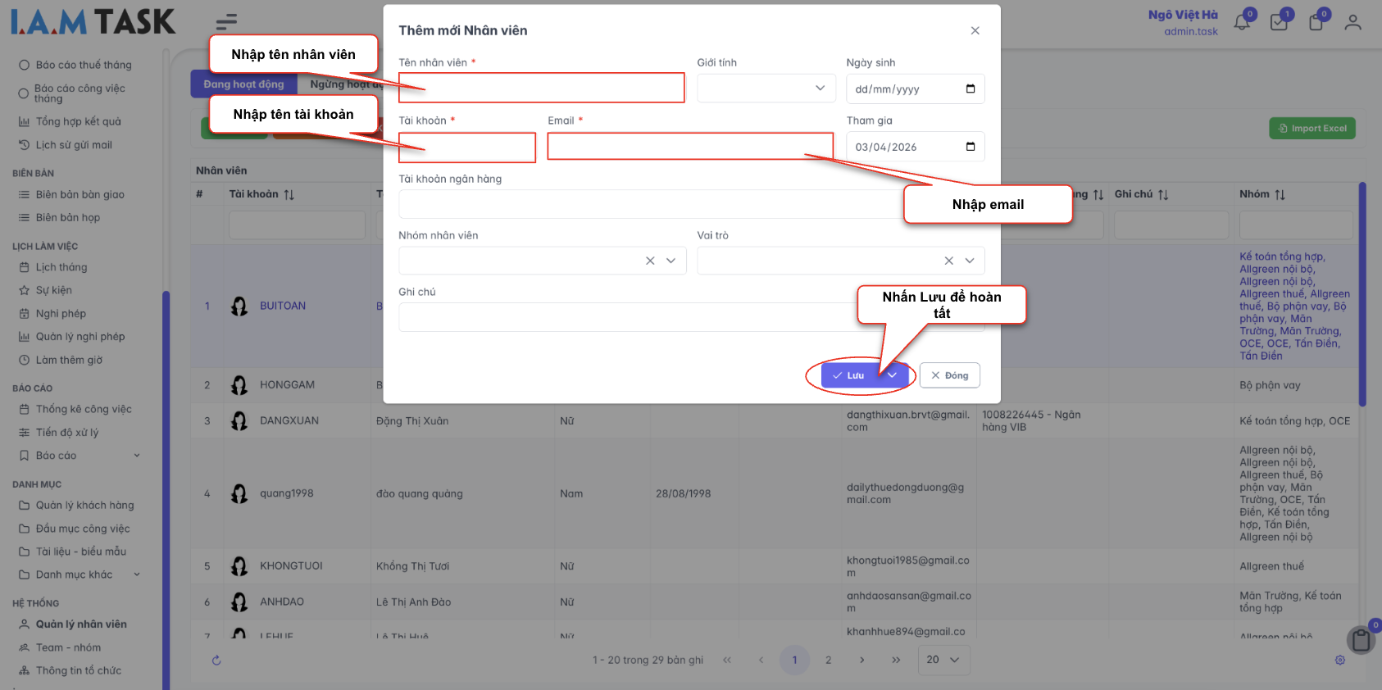Viewport: 1382px width, 690px height.
Task: Click the Tên nhân viên input field
Action: click(x=541, y=88)
